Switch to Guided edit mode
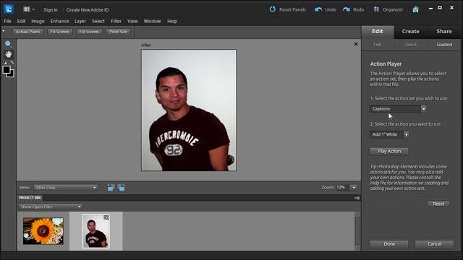Screen dimensions: 463x260 click(x=444, y=45)
